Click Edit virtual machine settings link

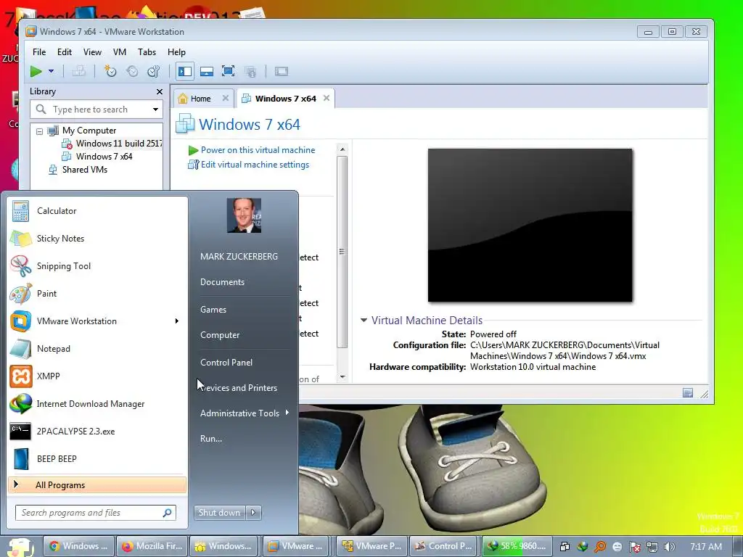coord(248,165)
